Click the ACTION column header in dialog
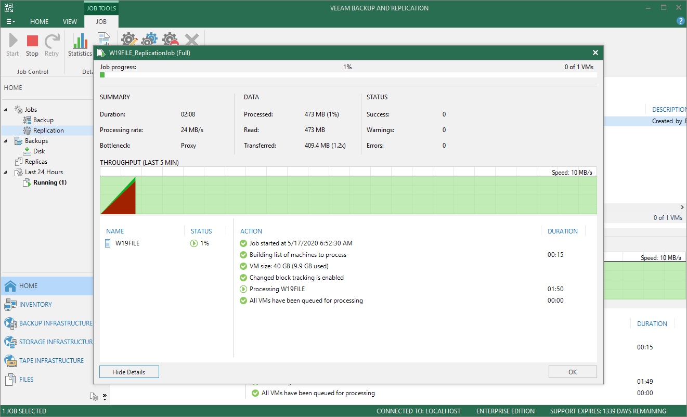This screenshot has width=687, height=417. pos(251,231)
